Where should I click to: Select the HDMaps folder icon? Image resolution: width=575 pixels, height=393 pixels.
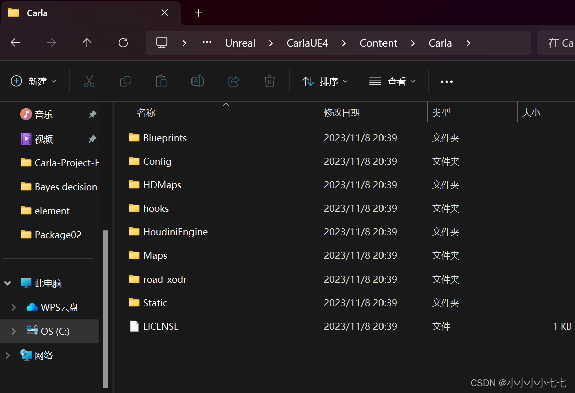click(134, 184)
